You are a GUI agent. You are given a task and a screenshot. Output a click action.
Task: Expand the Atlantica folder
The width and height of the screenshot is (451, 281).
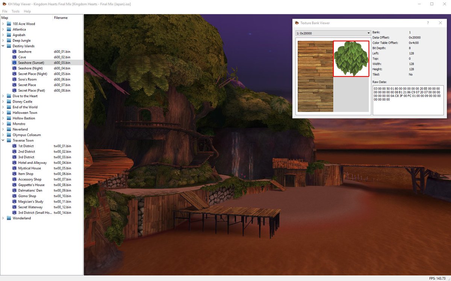point(3,29)
